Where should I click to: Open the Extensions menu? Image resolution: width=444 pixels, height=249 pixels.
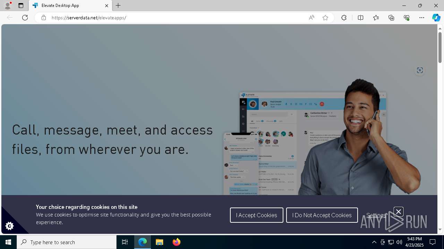pos(344,18)
